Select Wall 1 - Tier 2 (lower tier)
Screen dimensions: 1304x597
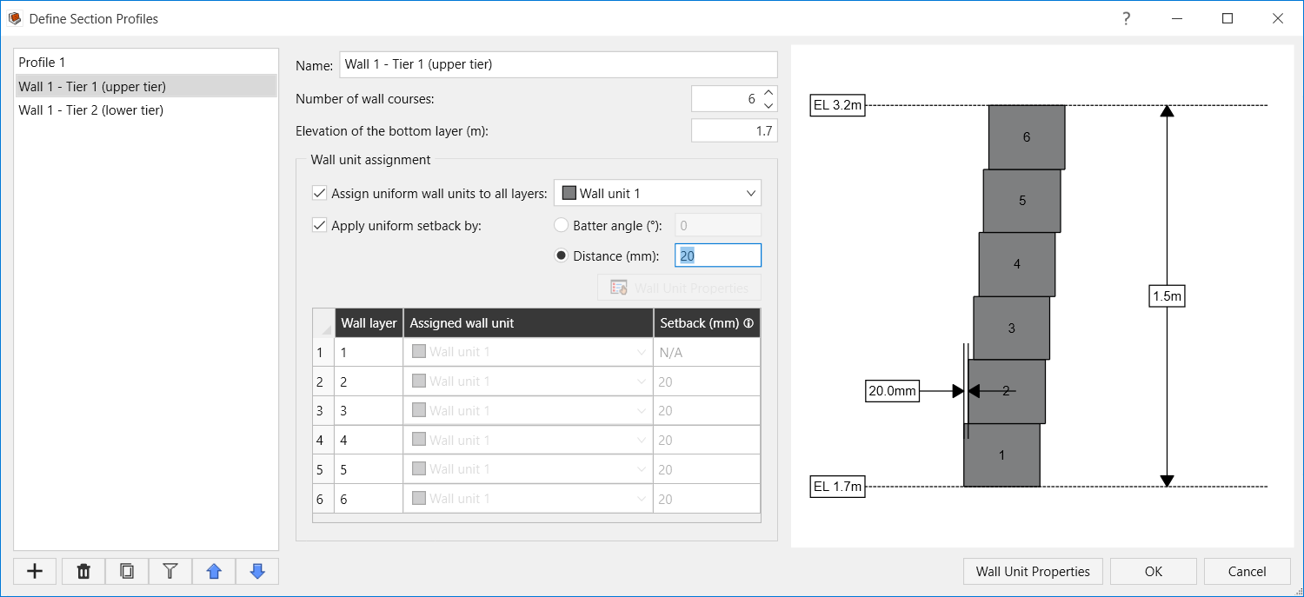[146, 109]
